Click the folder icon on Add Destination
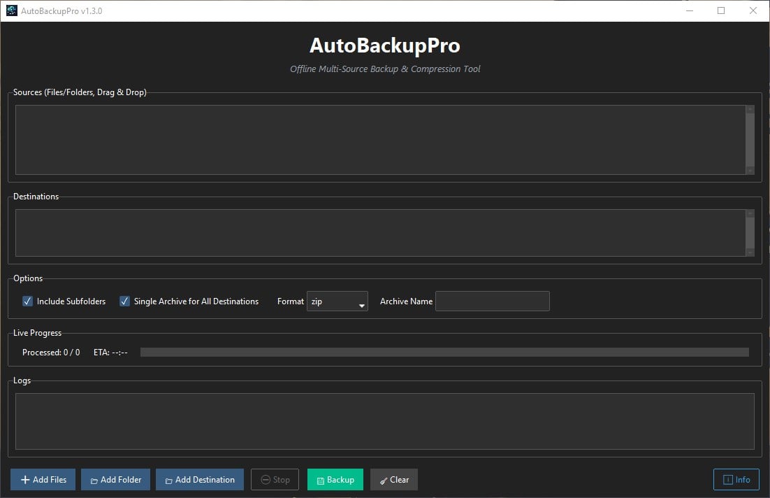 pyautogui.click(x=168, y=479)
